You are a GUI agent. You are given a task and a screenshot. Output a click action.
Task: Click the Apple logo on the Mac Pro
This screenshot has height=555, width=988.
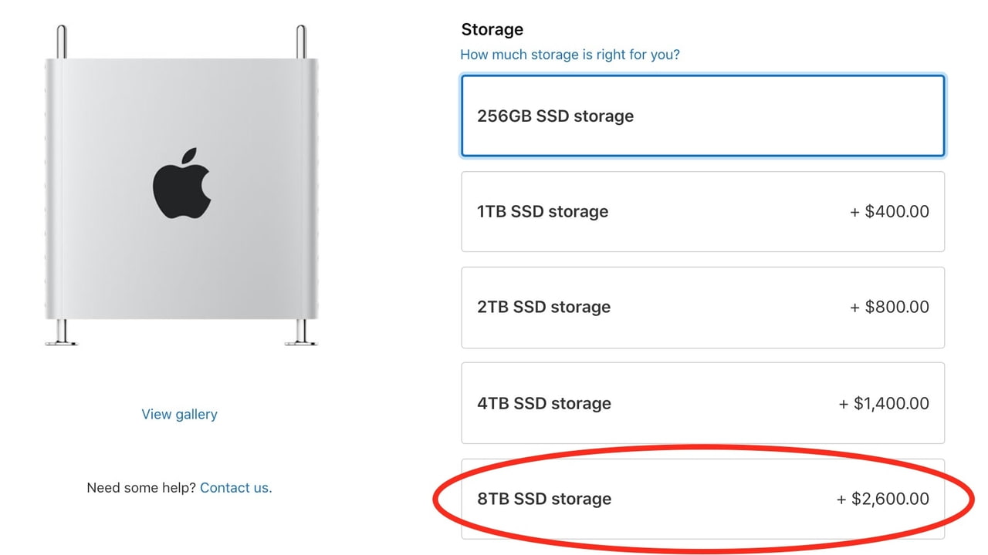181,185
